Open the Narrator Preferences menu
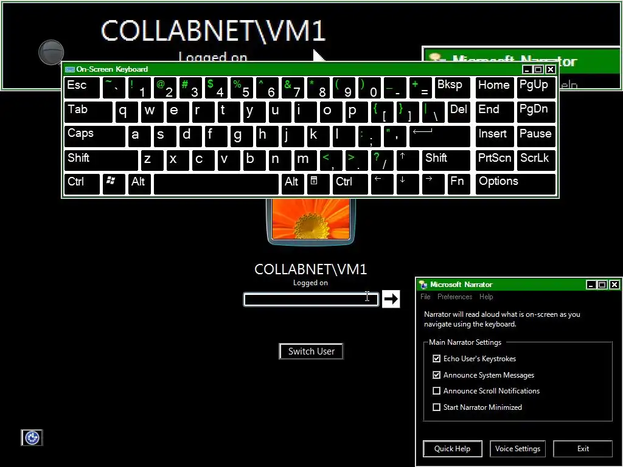 tap(454, 297)
